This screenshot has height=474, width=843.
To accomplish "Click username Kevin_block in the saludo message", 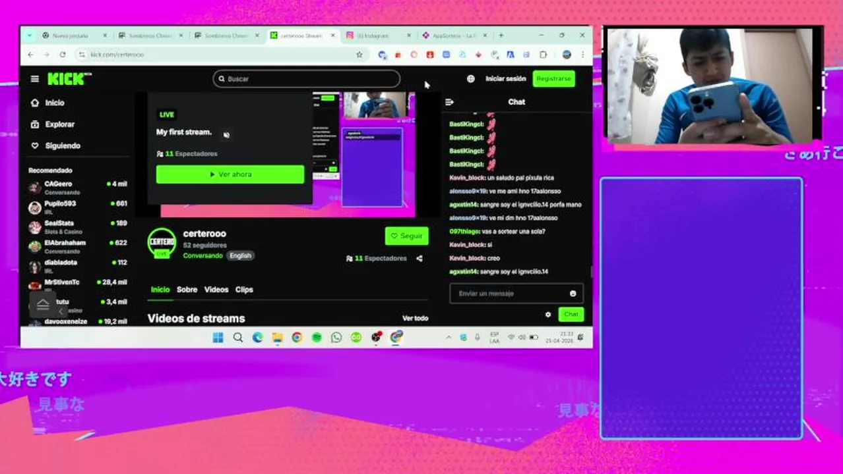I will [x=467, y=178].
